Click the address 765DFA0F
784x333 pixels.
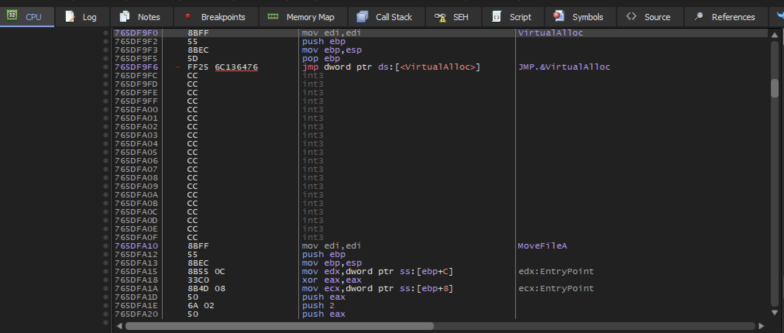click(x=136, y=237)
